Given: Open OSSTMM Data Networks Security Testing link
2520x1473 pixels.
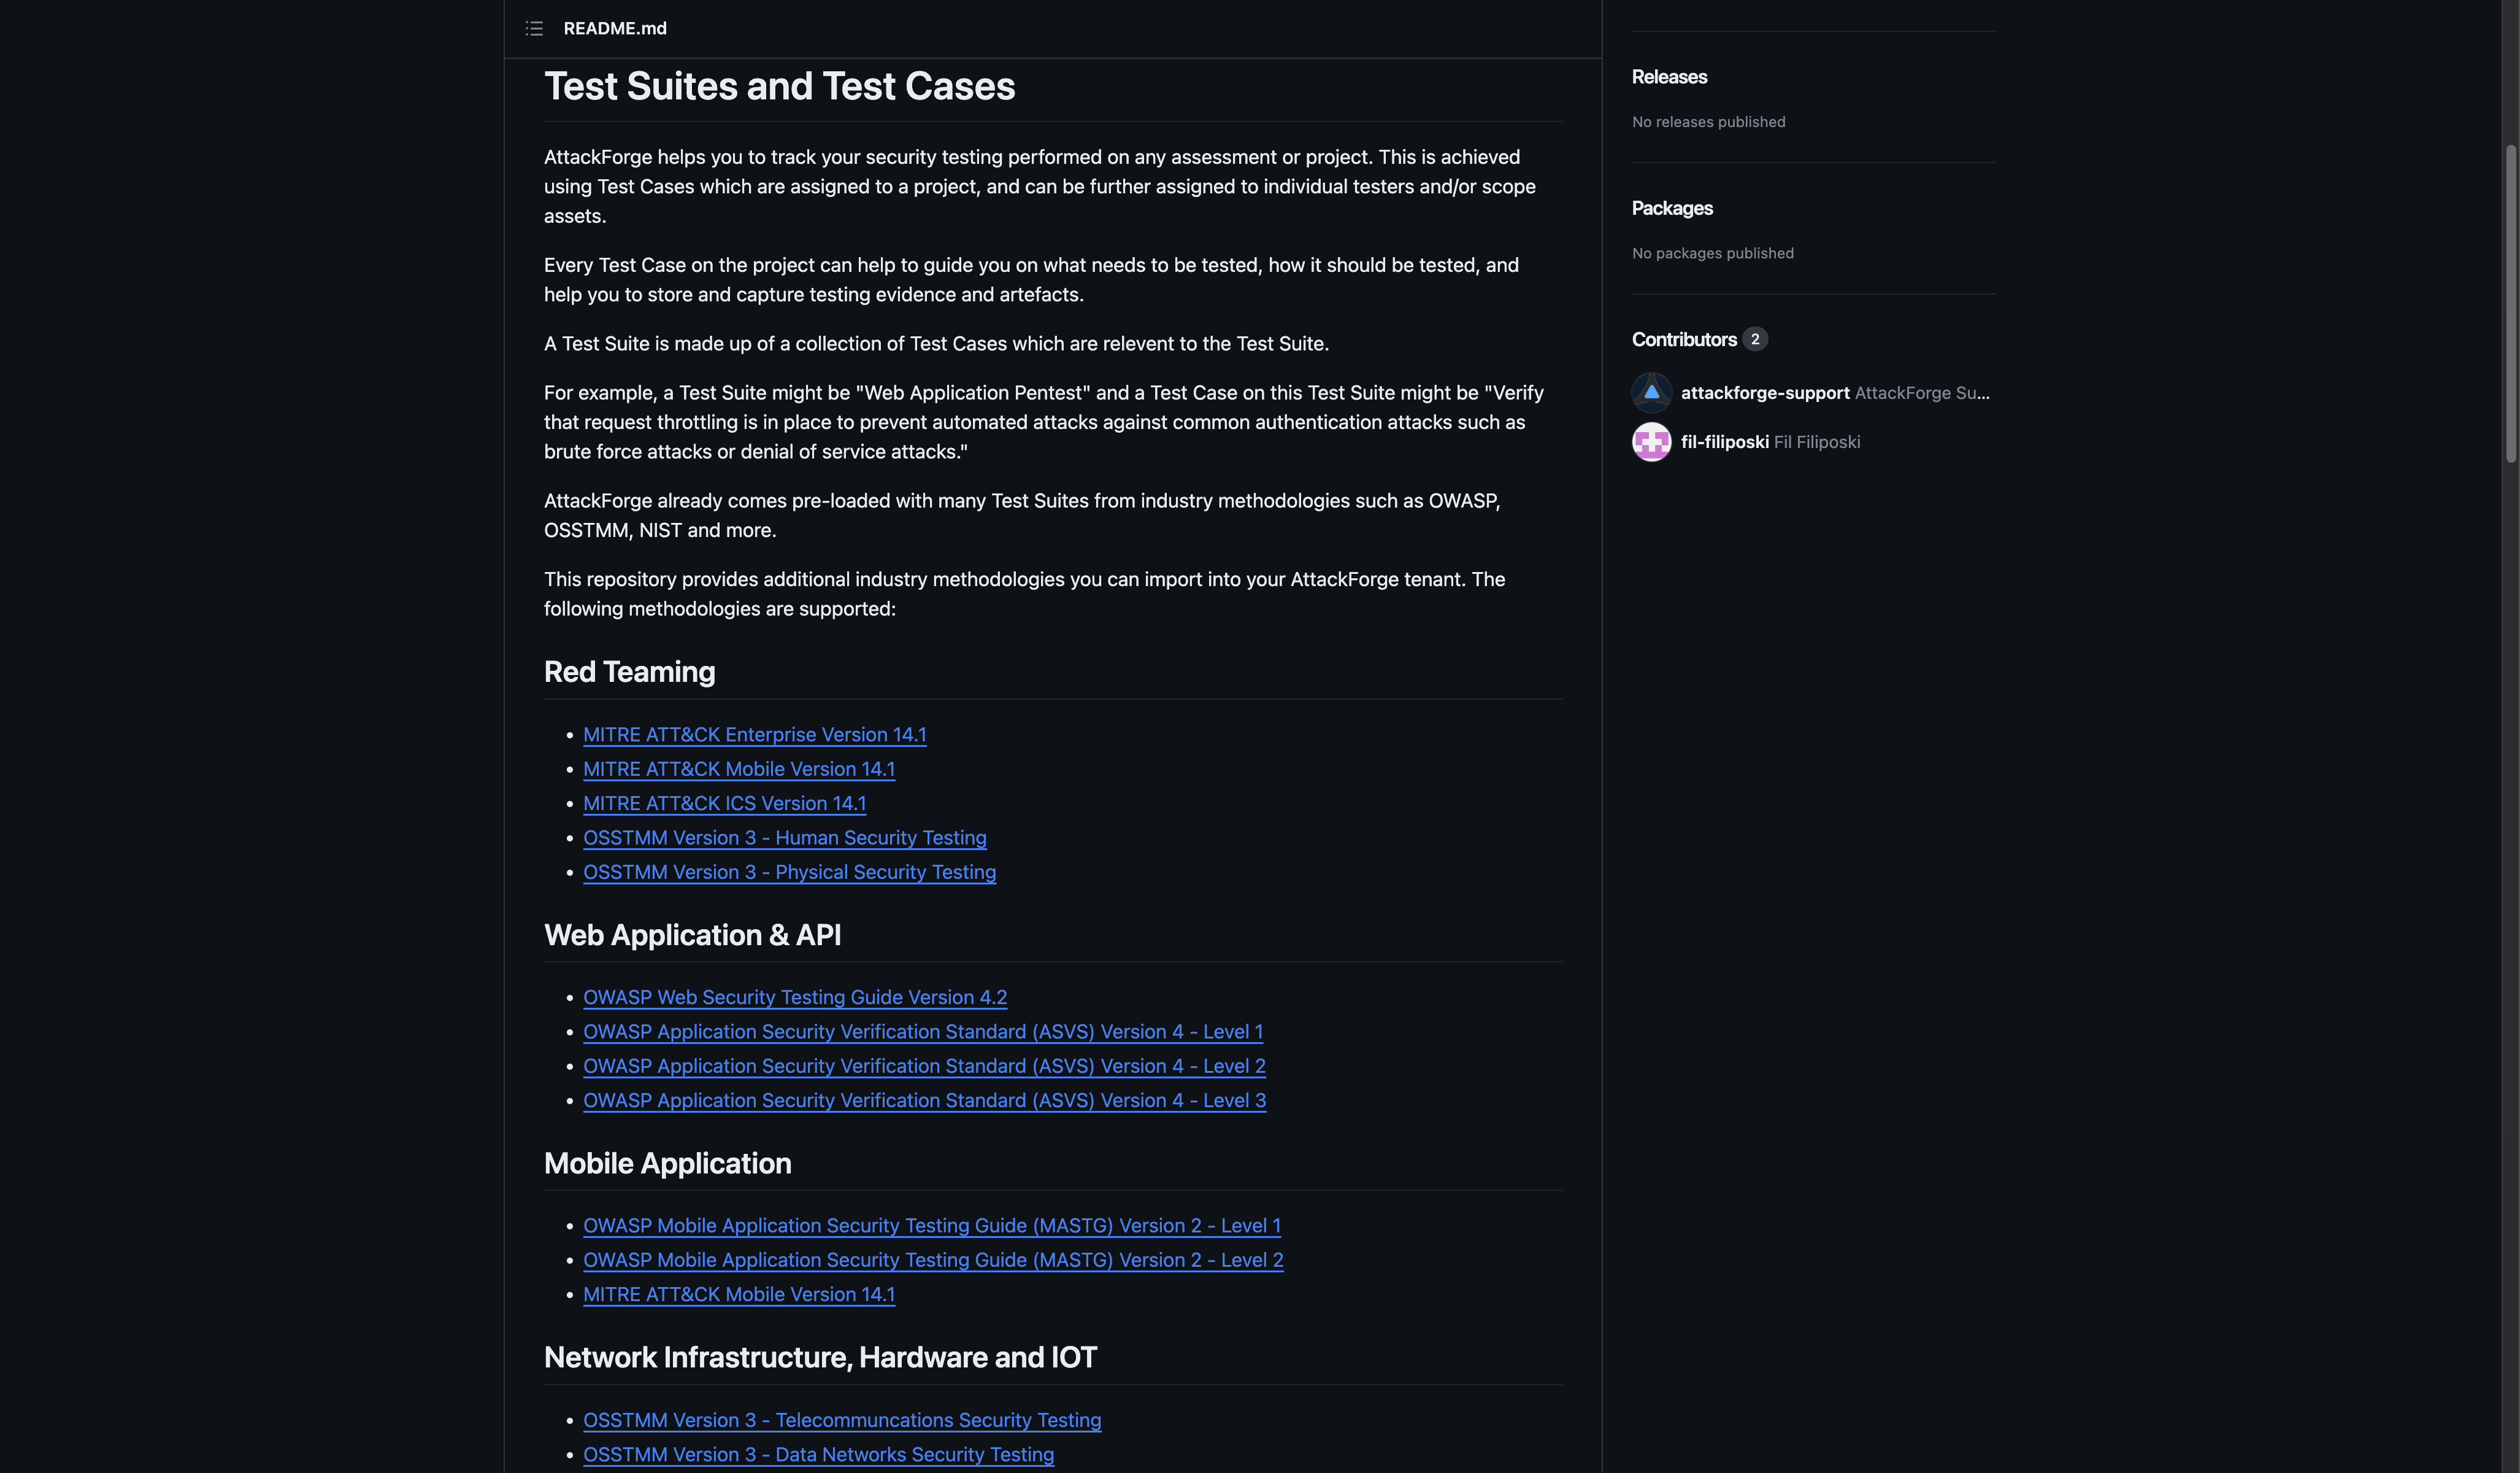Looking at the screenshot, I should click(819, 1454).
